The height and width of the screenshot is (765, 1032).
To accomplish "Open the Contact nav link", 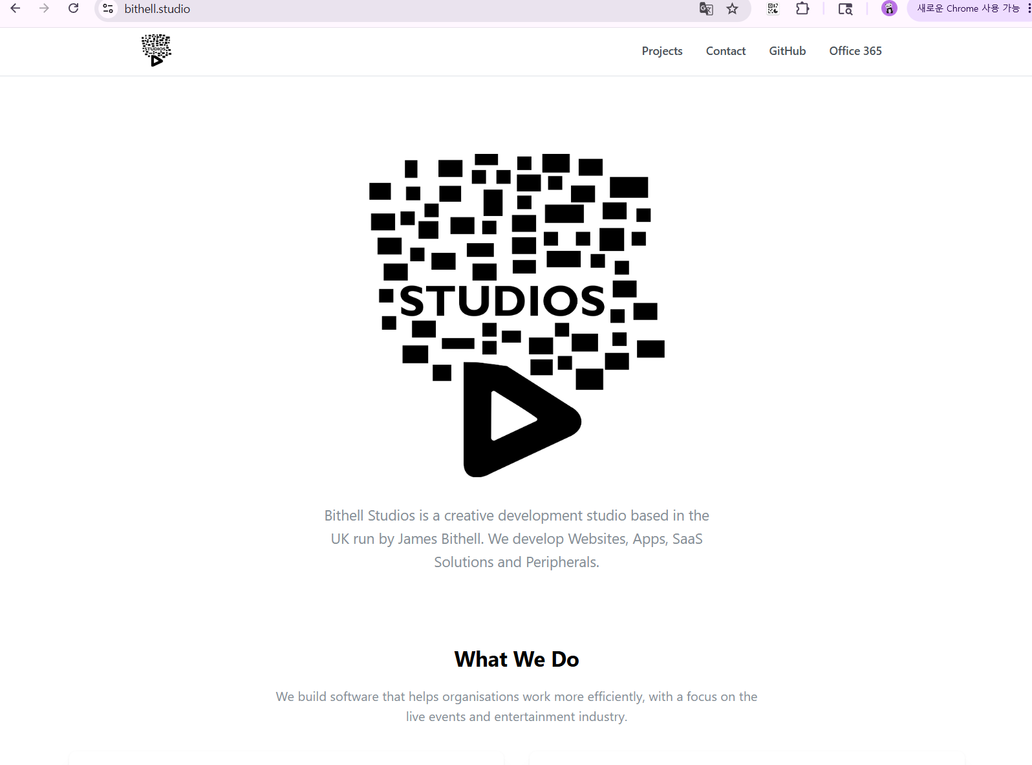I will [x=726, y=51].
